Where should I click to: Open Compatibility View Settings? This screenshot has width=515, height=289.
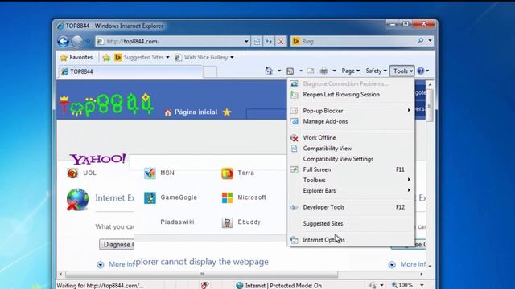coord(351,159)
